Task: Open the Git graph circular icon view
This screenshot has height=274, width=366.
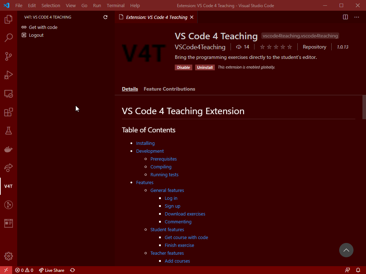Action: tap(9, 205)
